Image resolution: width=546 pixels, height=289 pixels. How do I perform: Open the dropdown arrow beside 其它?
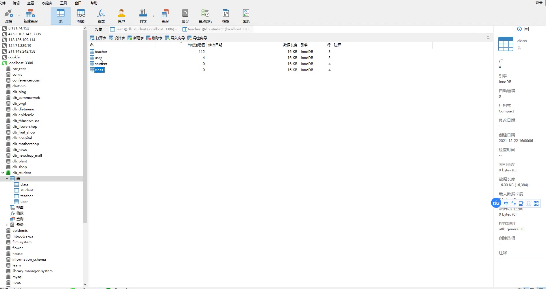click(153, 16)
